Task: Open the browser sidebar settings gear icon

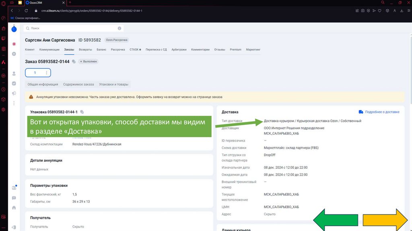Action: pos(3,109)
